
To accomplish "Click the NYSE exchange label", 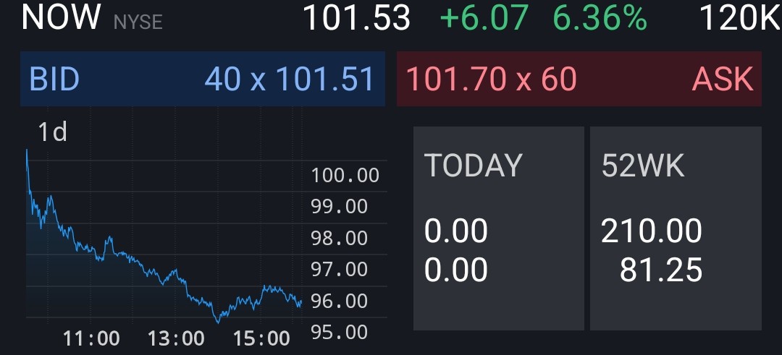I will click(x=138, y=22).
